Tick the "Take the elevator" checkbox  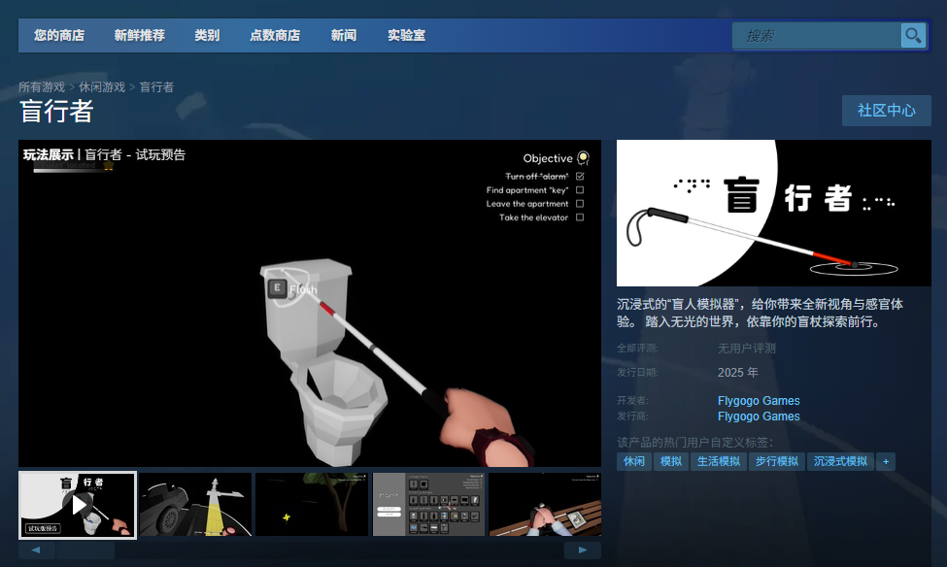[580, 217]
